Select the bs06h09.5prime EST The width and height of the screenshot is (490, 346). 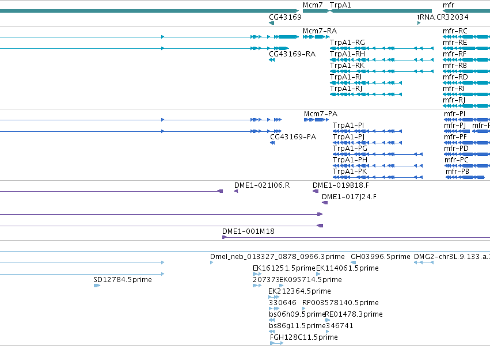pos(272,320)
